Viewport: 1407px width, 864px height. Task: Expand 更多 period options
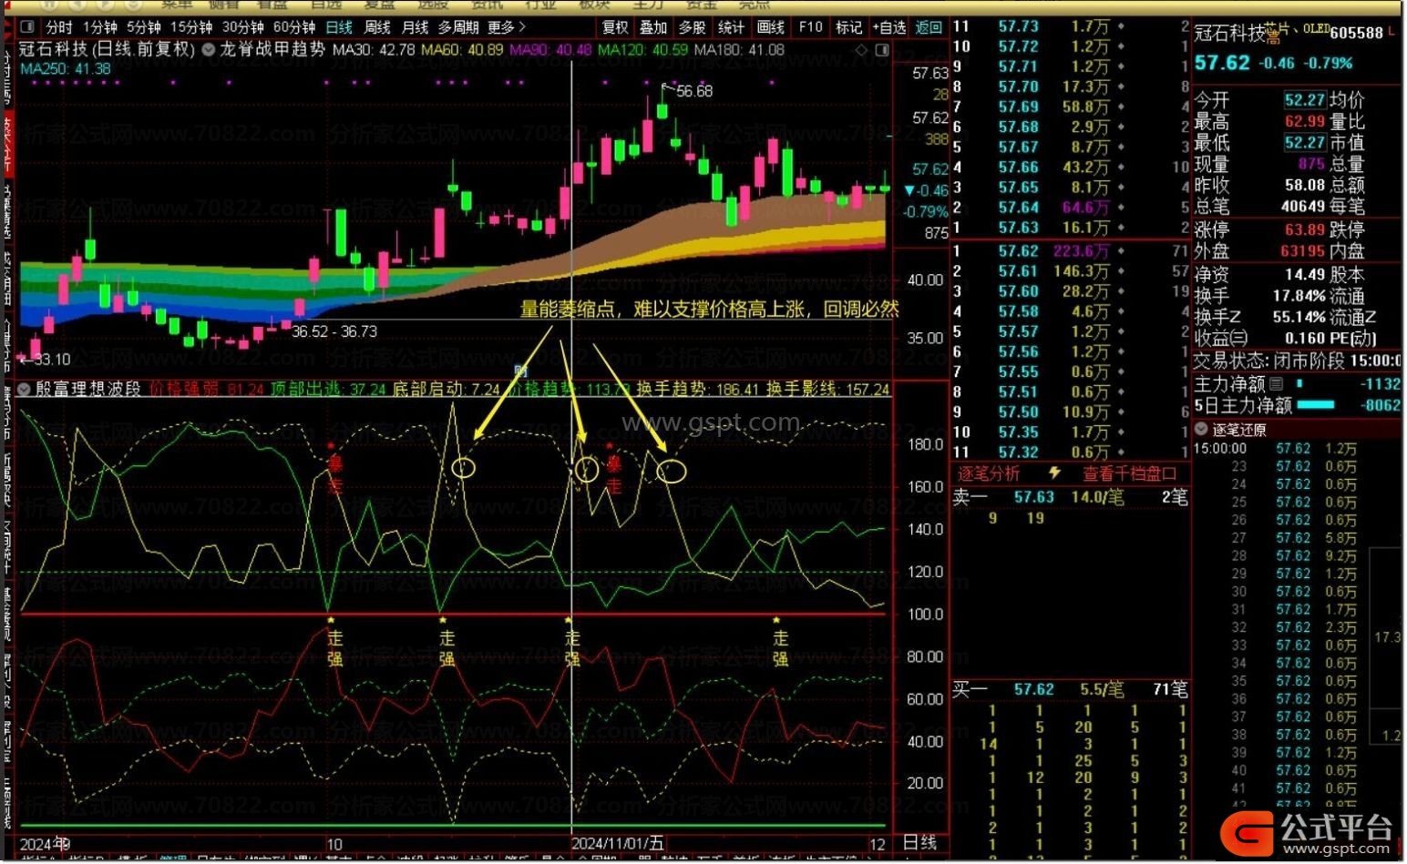pos(507,27)
